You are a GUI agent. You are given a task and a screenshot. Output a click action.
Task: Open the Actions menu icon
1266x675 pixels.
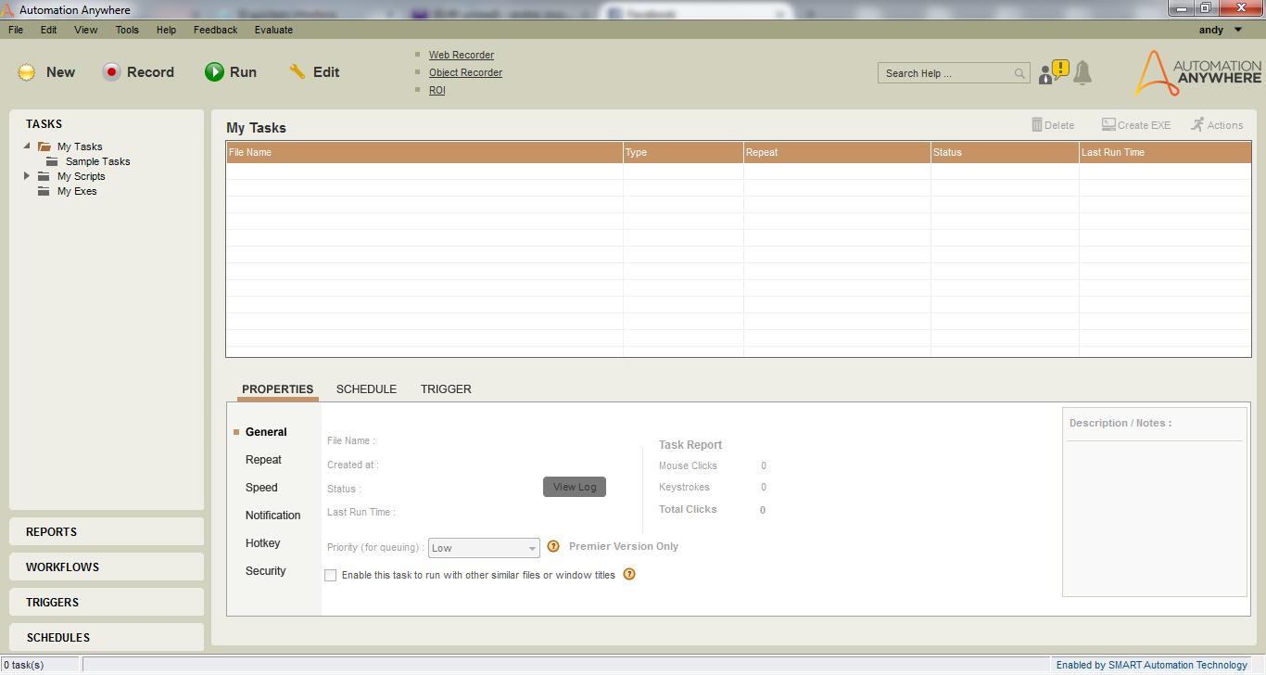point(1217,124)
